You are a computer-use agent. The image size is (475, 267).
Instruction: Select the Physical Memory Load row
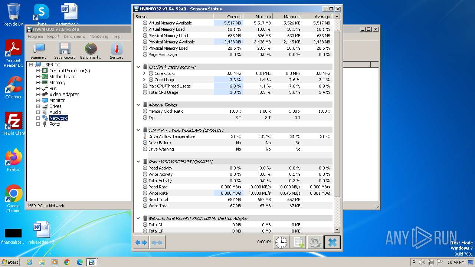pyautogui.click(x=233, y=48)
